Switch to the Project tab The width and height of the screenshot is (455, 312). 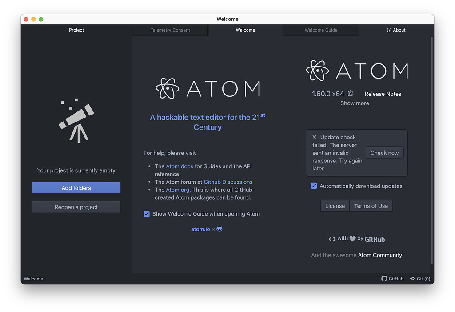coord(76,30)
